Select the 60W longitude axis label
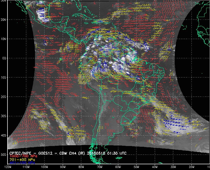The height and width of the screenshot is (170, 210). pos(118,167)
